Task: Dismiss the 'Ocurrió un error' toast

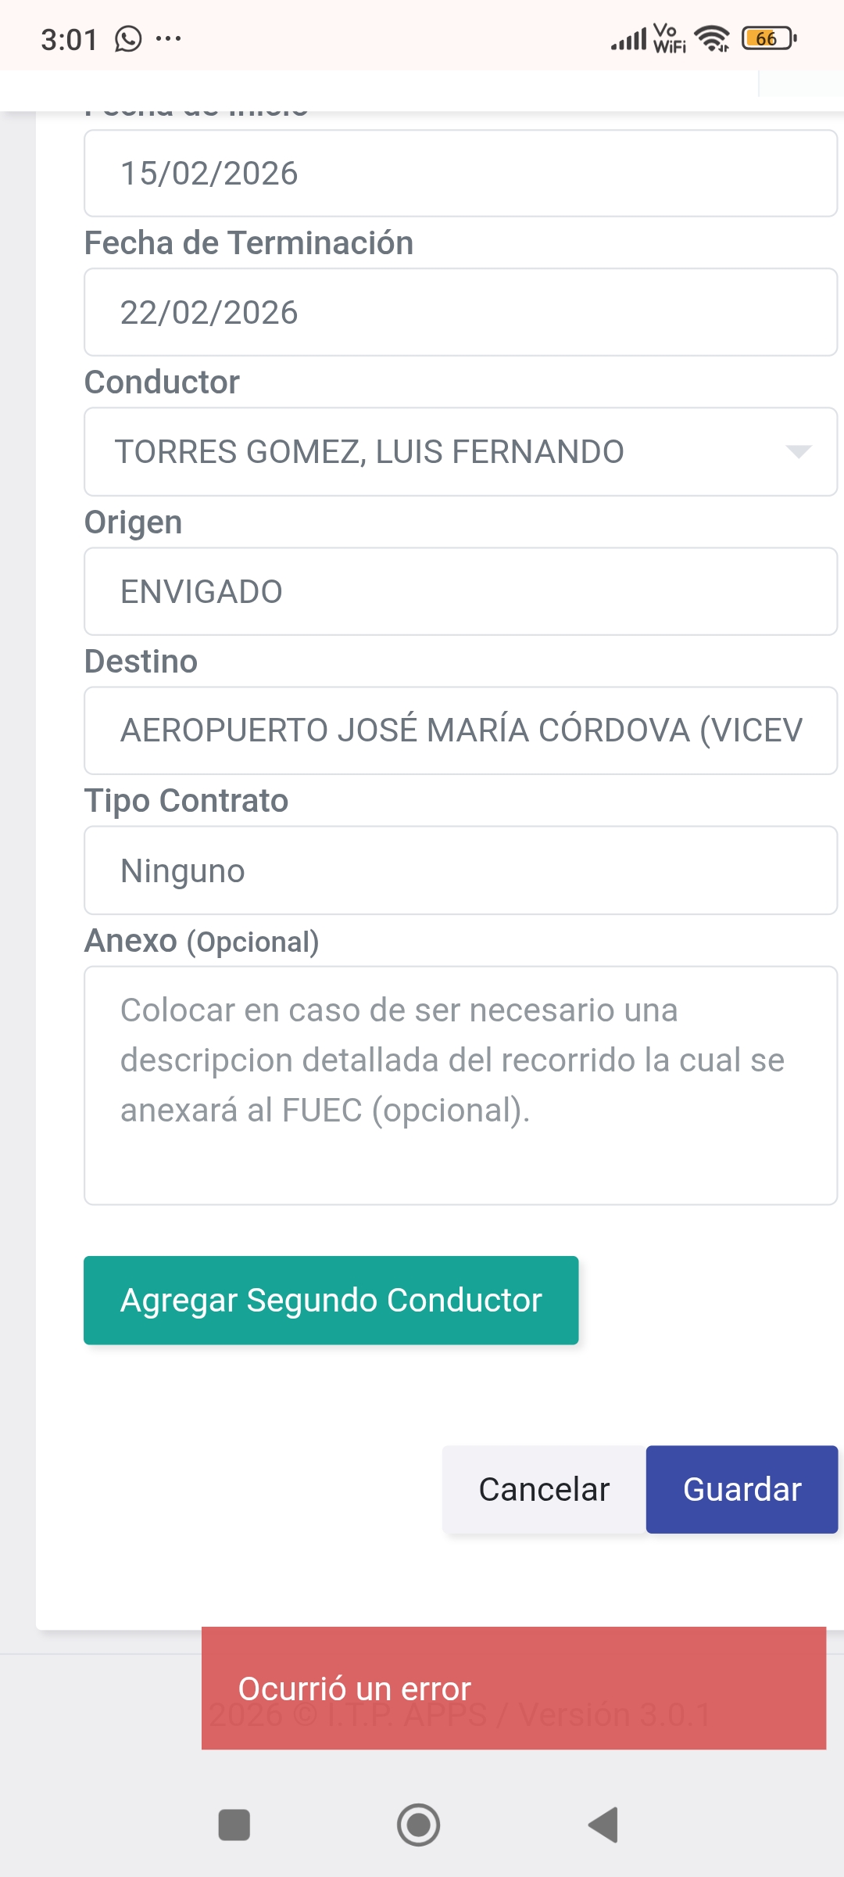Action: coord(513,1688)
